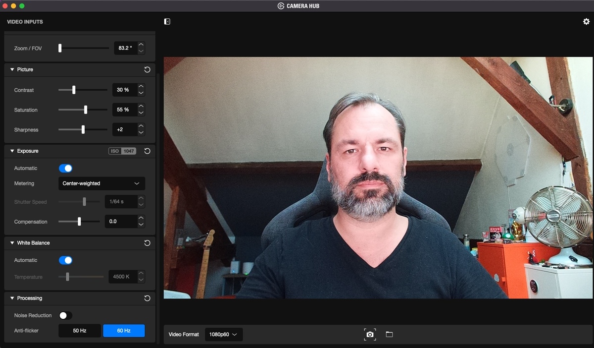Click the VIDEO INPUTS panel heading
Image resolution: width=594 pixels, height=348 pixels.
[25, 22]
